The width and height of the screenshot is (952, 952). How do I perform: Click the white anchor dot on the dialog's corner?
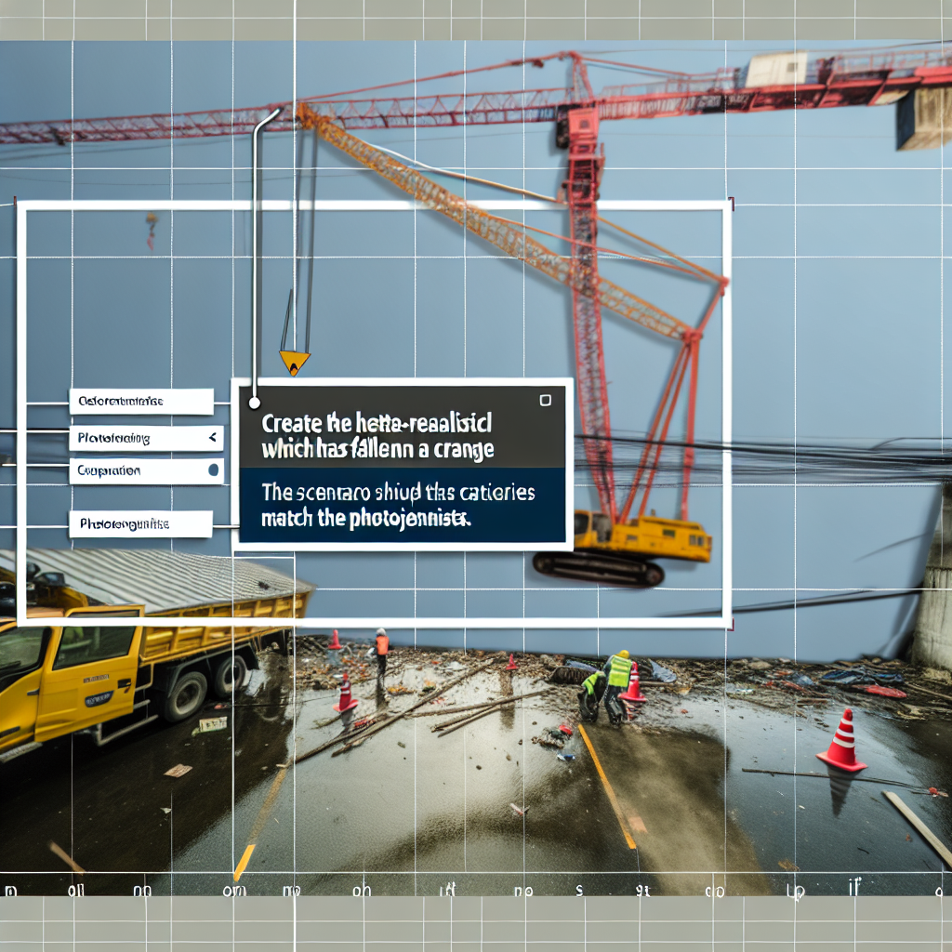253,403
